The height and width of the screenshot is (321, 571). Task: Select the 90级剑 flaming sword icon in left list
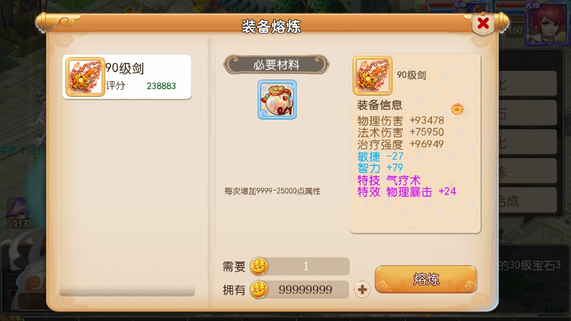tap(85, 77)
